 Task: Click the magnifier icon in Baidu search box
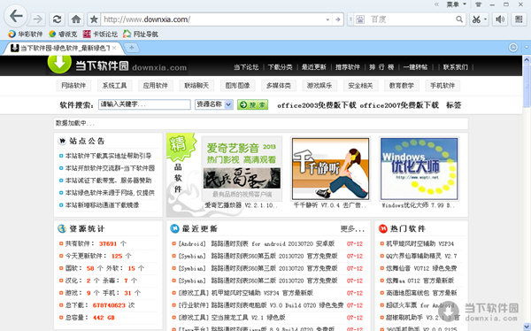tap(458, 19)
